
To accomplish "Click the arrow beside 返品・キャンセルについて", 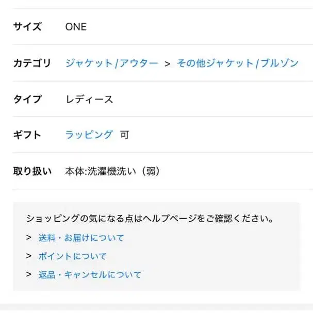I will [x=29, y=275].
